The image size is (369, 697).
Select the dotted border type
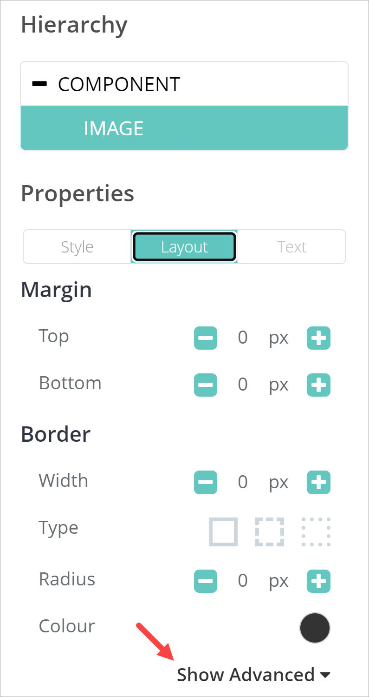[316, 531]
